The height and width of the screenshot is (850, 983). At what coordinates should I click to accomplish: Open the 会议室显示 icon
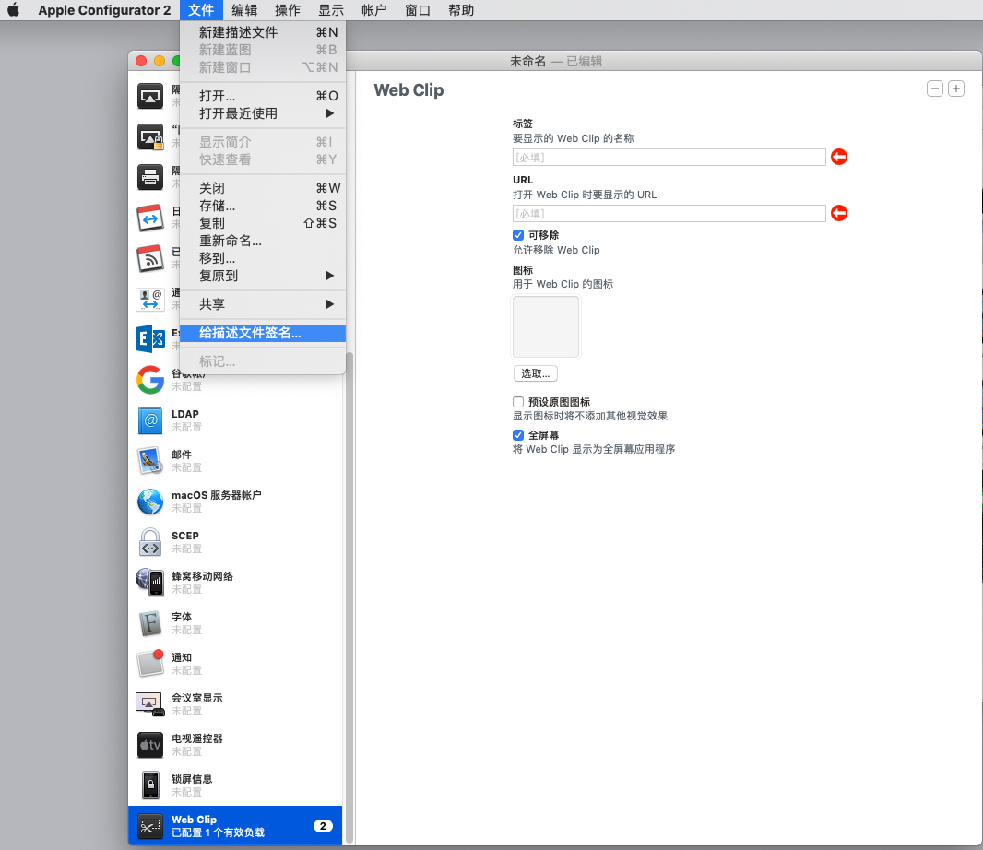tap(150, 704)
